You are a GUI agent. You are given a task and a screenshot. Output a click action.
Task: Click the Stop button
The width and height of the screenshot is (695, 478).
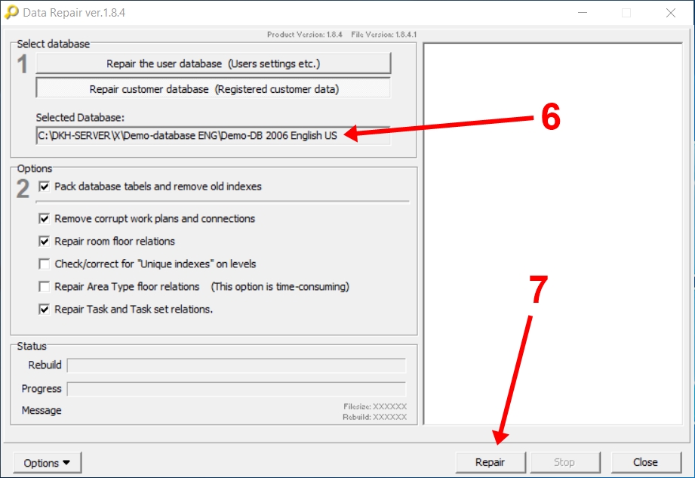click(x=564, y=462)
